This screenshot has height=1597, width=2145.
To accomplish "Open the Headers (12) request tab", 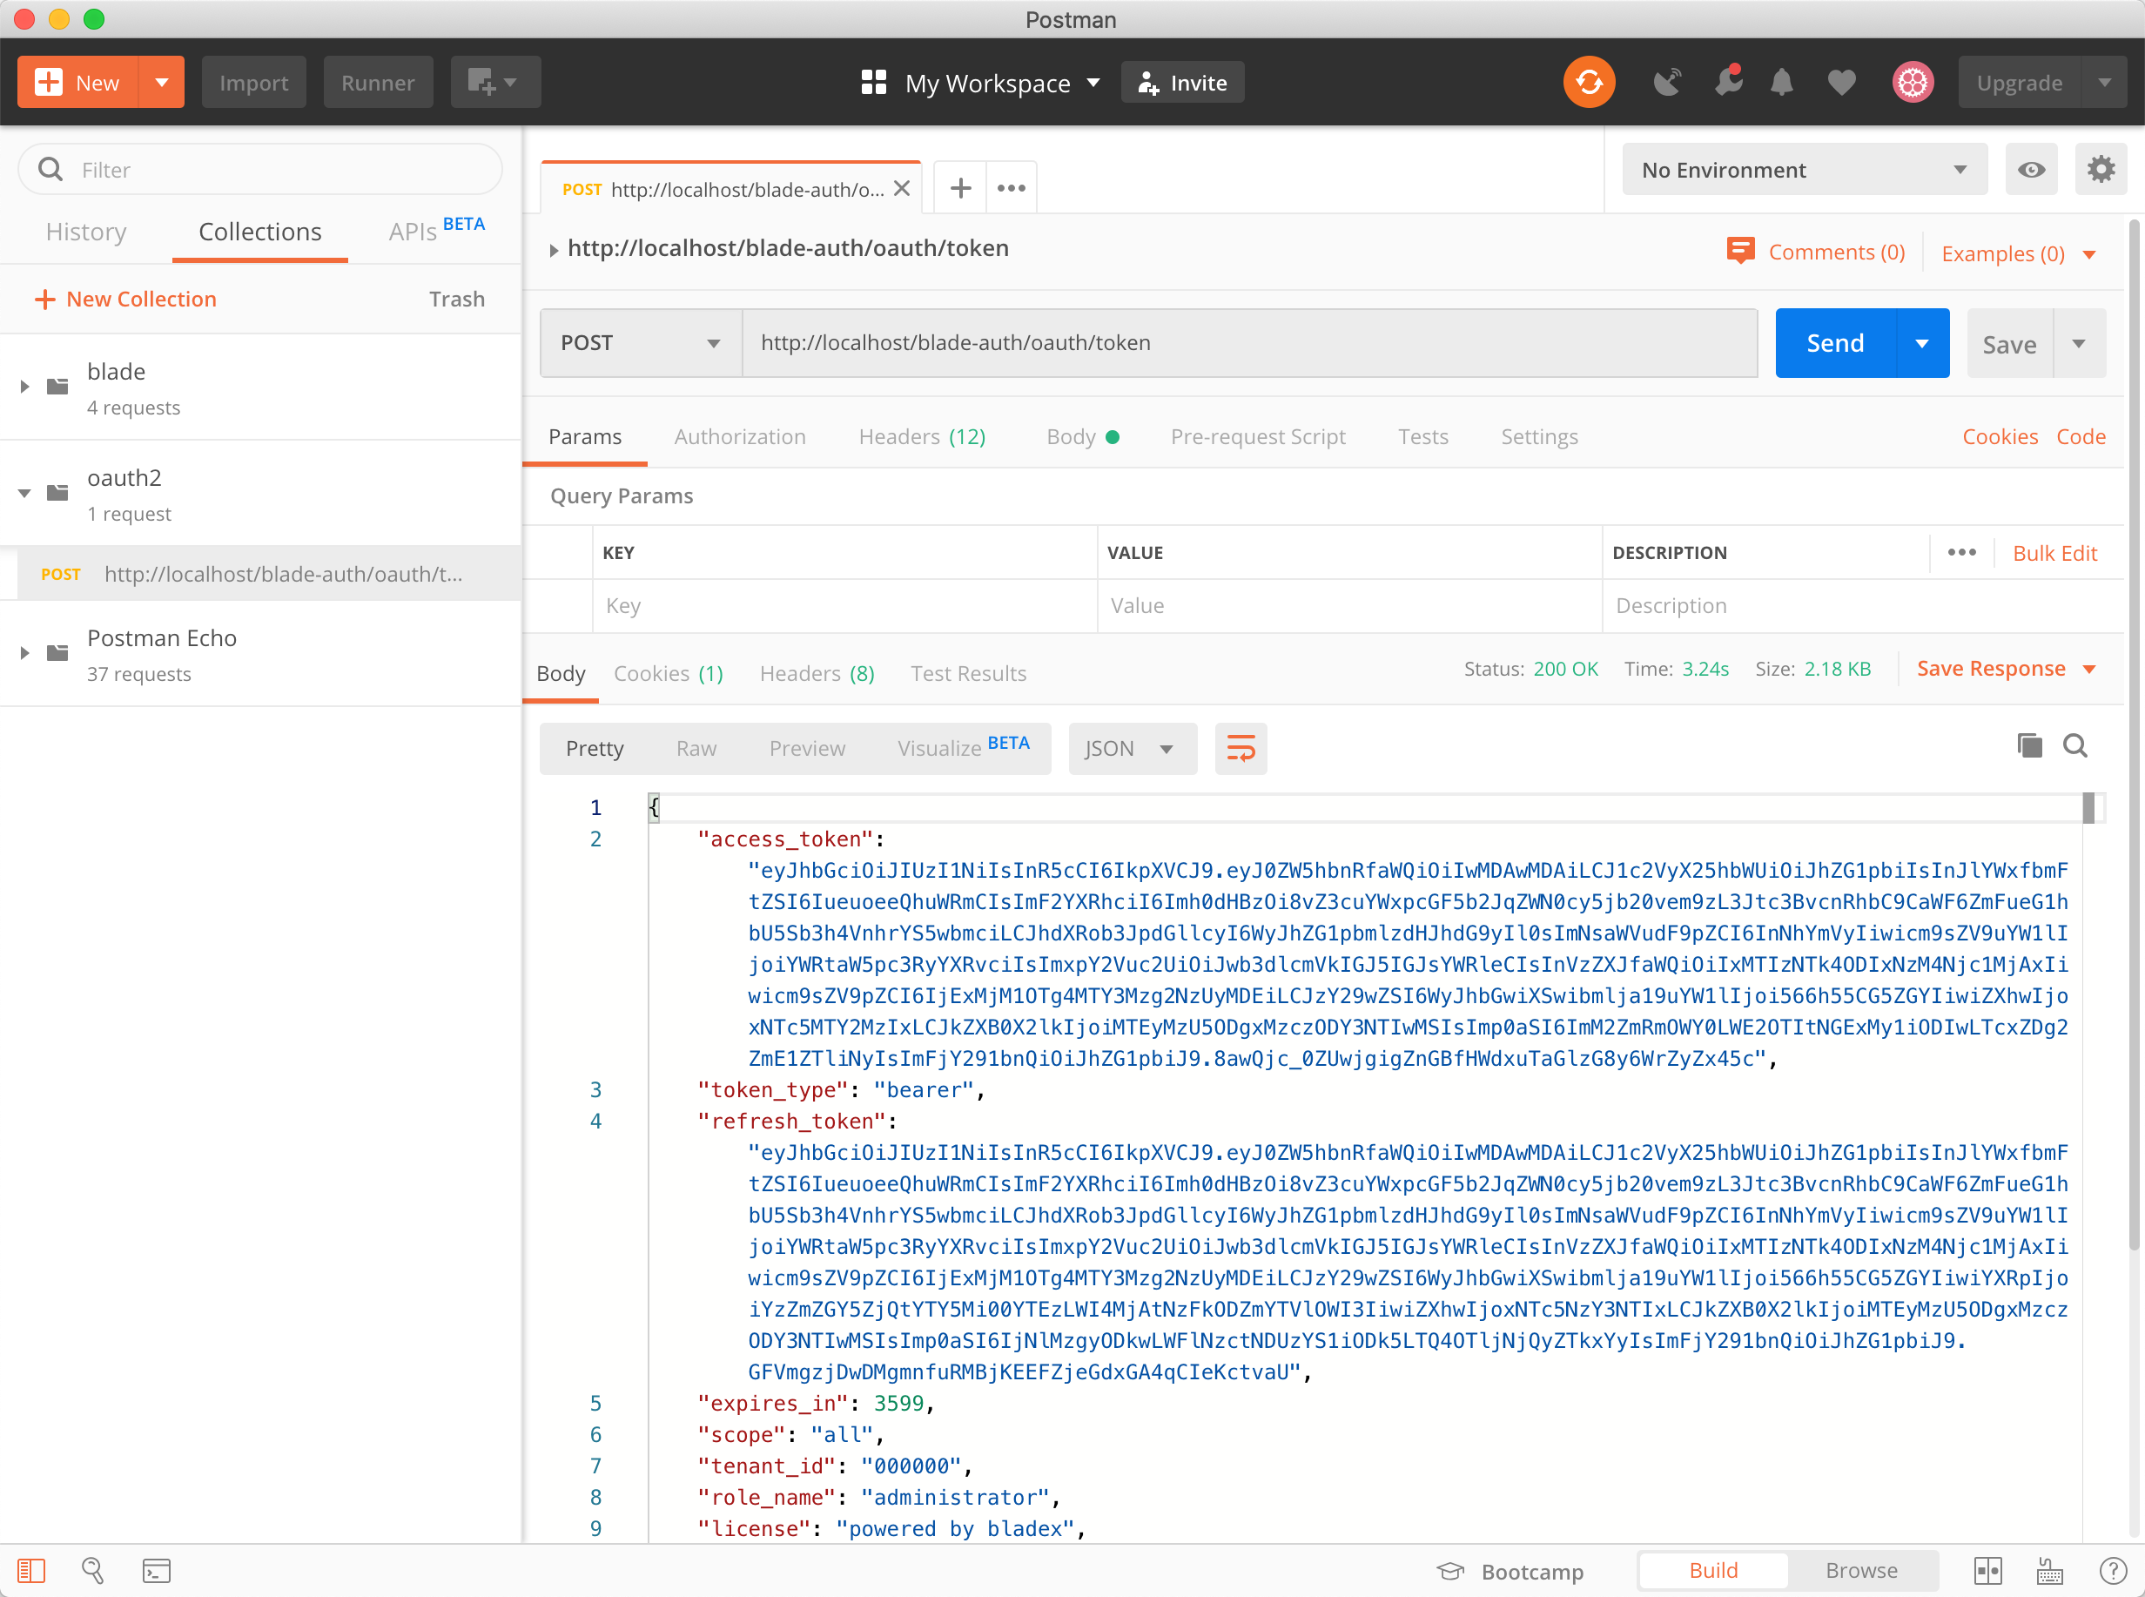I will pyautogui.click(x=922, y=436).
